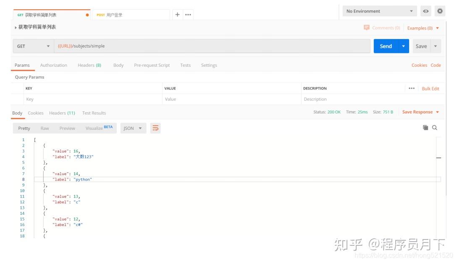
Task: Open the request Settings tab
Action: (209, 65)
